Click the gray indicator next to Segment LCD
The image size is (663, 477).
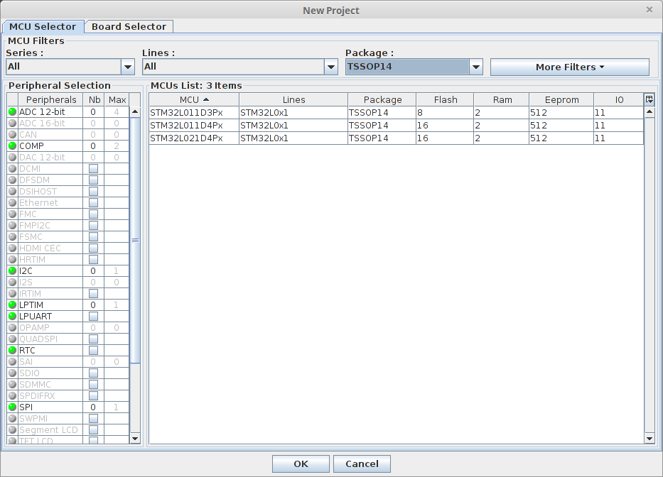tap(12, 430)
